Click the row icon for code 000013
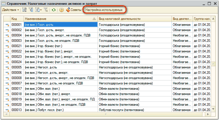This screenshot has height=120, width=219. point(7,110)
